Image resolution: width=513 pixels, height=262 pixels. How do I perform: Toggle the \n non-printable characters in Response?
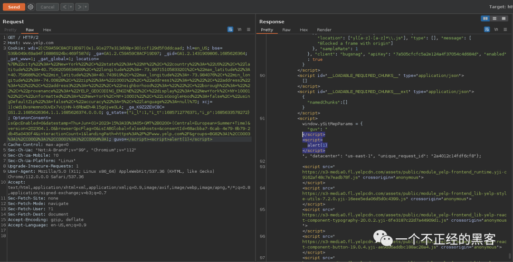tap(496, 29)
